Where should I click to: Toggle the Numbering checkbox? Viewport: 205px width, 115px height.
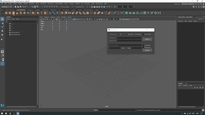(143, 47)
